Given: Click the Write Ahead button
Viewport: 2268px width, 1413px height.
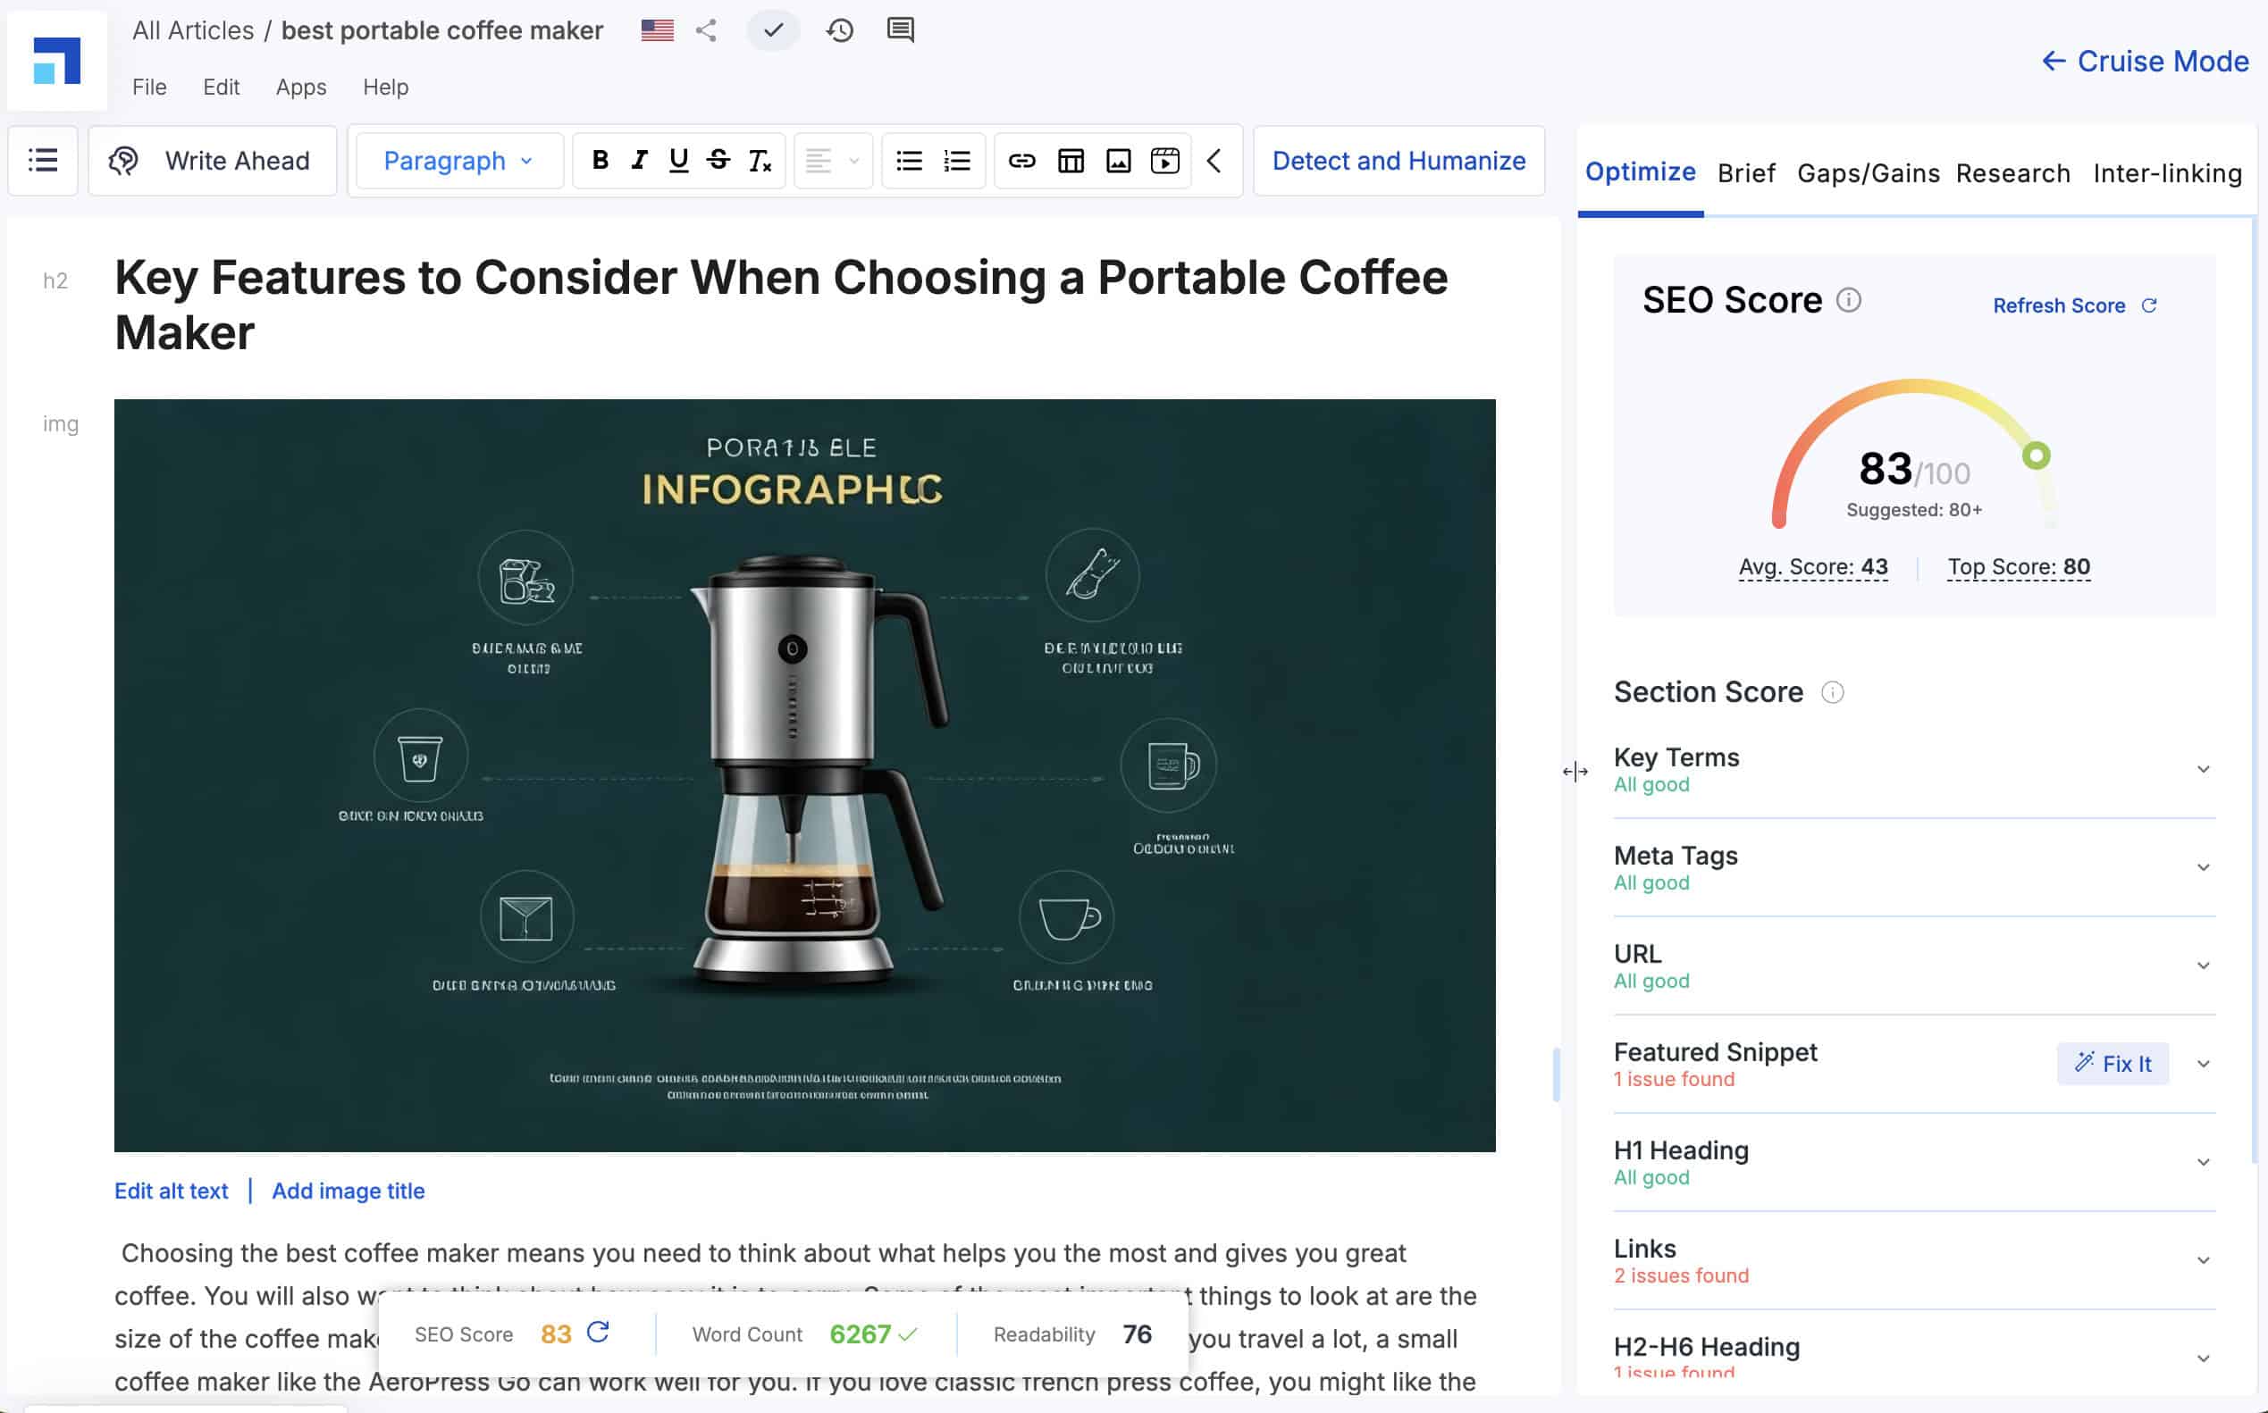Looking at the screenshot, I should (x=212, y=161).
